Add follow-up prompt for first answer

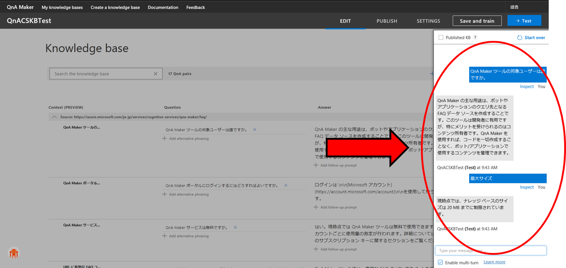[x=335, y=165]
